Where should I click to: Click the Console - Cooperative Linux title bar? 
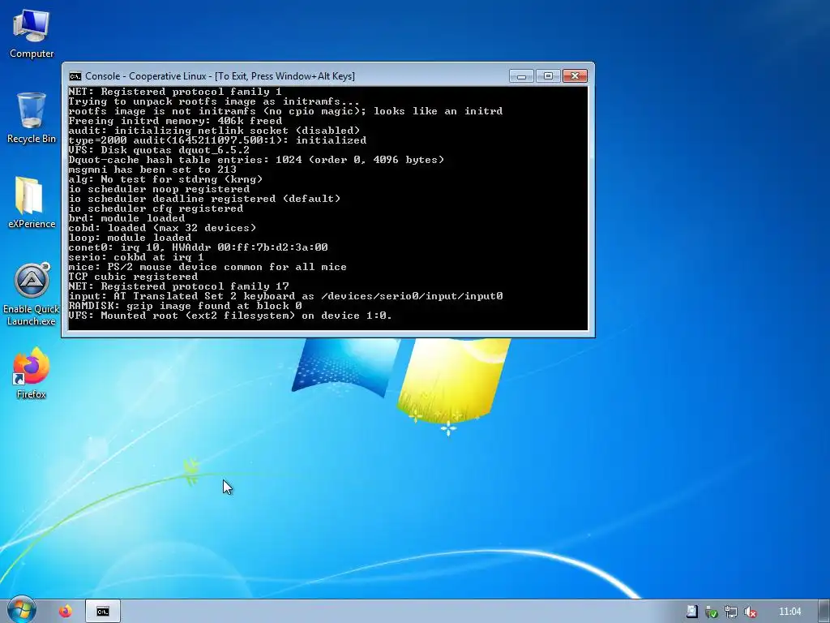pyautogui.click(x=286, y=75)
